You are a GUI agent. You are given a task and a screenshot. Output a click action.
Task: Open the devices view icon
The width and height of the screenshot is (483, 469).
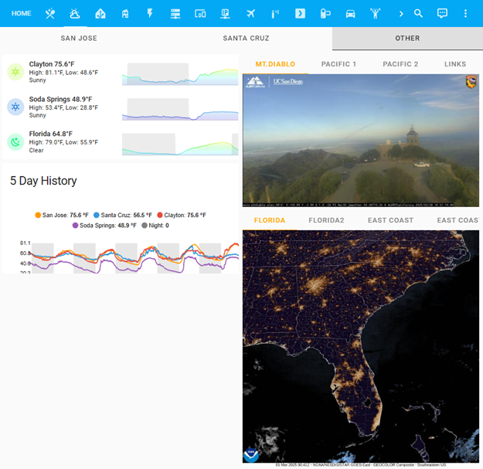coord(200,14)
